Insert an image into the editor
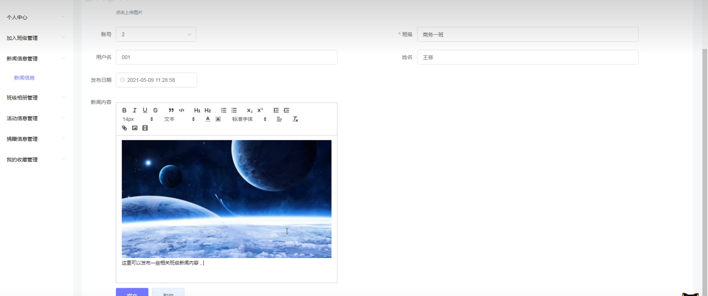 (135, 128)
